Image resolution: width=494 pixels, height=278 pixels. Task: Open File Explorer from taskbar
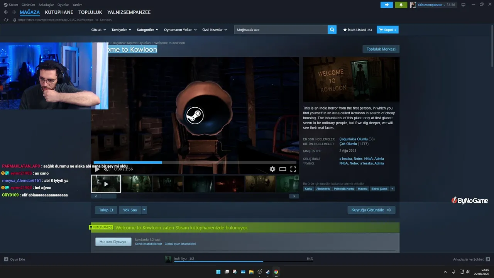click(251, 272)
